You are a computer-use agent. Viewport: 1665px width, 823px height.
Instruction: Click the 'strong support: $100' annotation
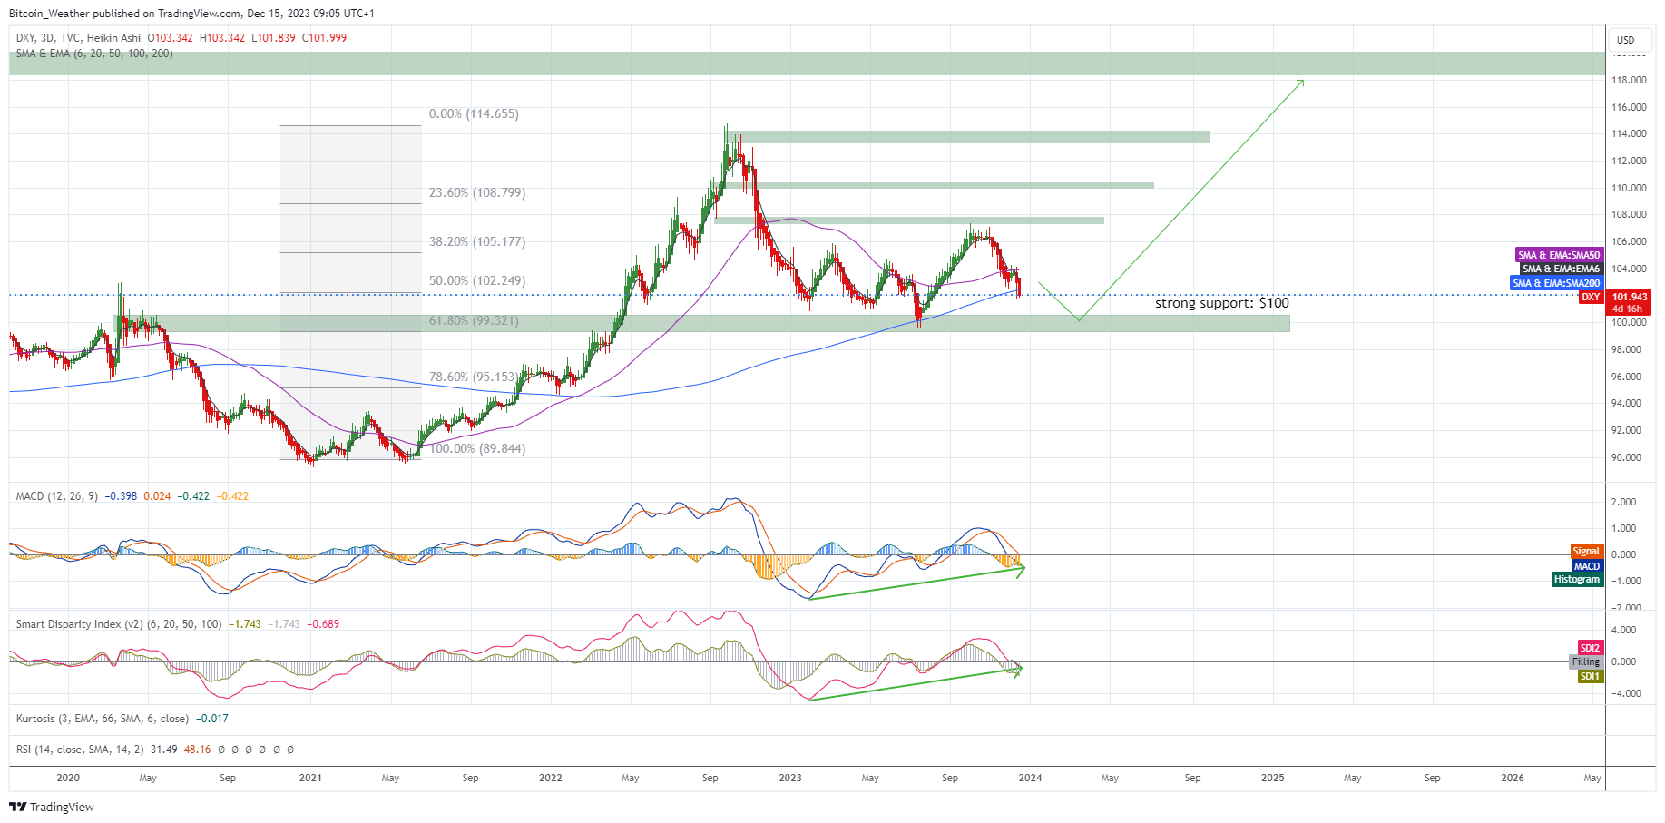(1221, 303)
